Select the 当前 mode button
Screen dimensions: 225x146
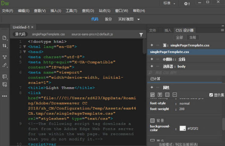(x=192, y=37)
